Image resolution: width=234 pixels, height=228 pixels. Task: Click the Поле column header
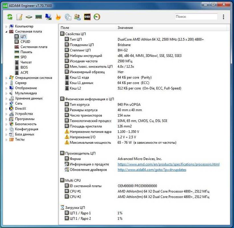pyautogui.click(x=87, y=28)
